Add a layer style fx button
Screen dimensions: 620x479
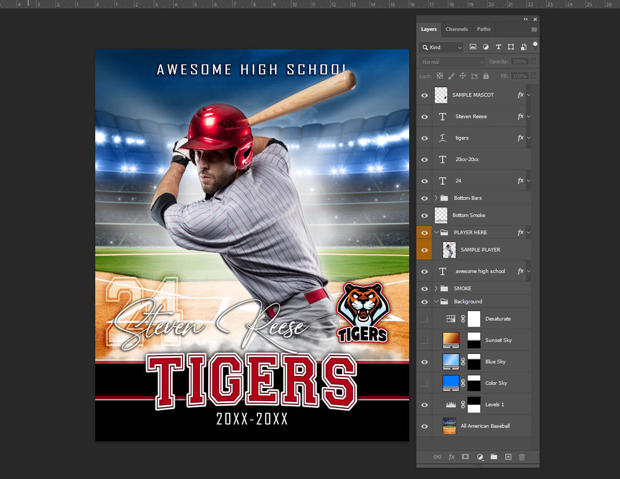click(x=452, y=457)
